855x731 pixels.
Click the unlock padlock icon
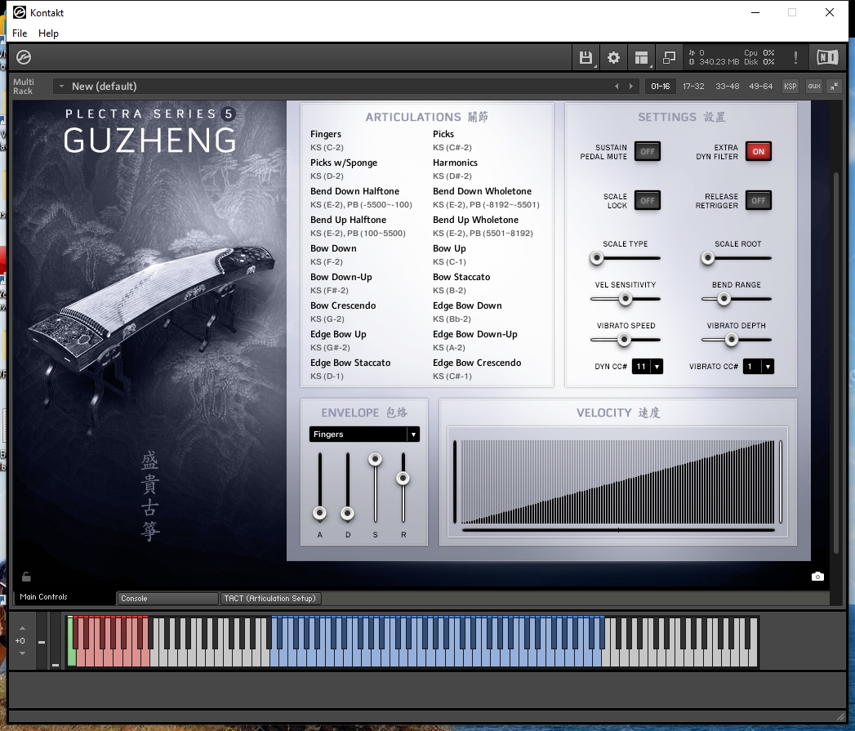(x=26, y=576)
